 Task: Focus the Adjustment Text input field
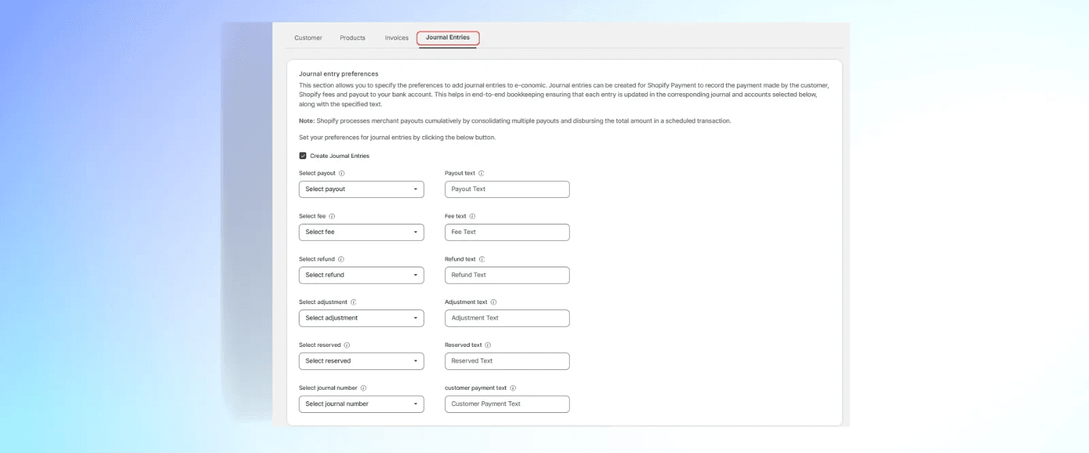pyautogui.click(x=507, y=318)
